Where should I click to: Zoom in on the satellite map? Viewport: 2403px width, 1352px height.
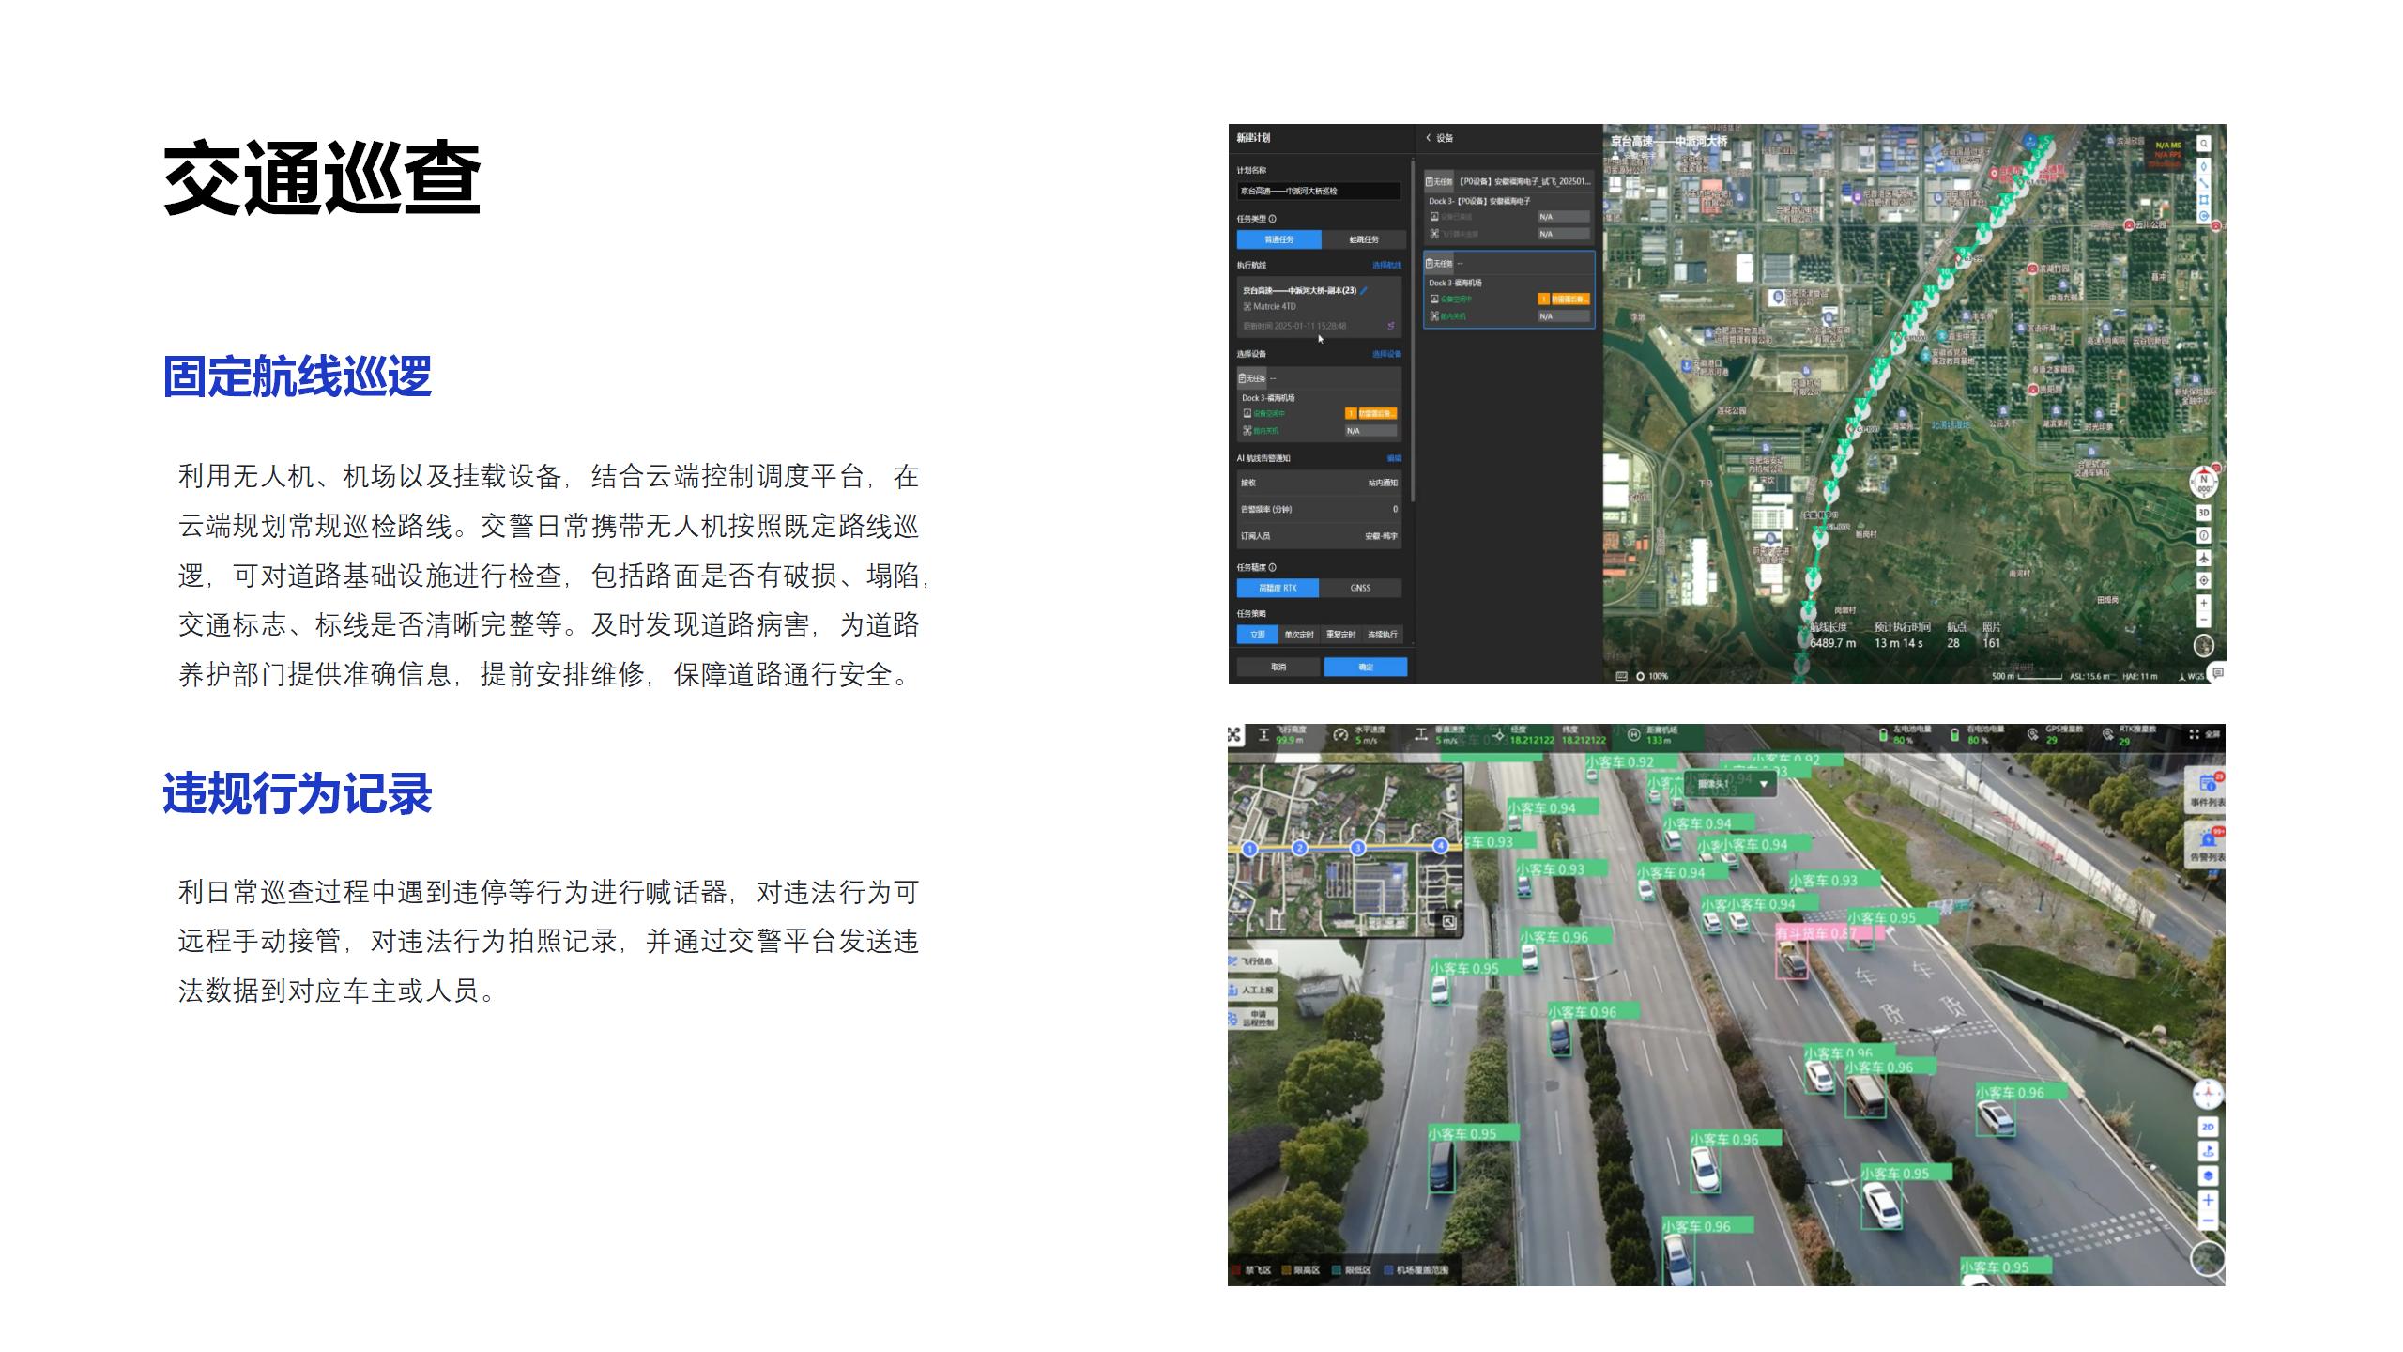click(2204, 603)
